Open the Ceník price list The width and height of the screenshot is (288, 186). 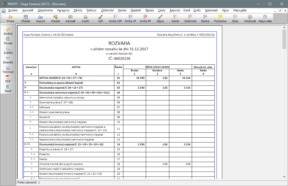[x=85, y=19]
